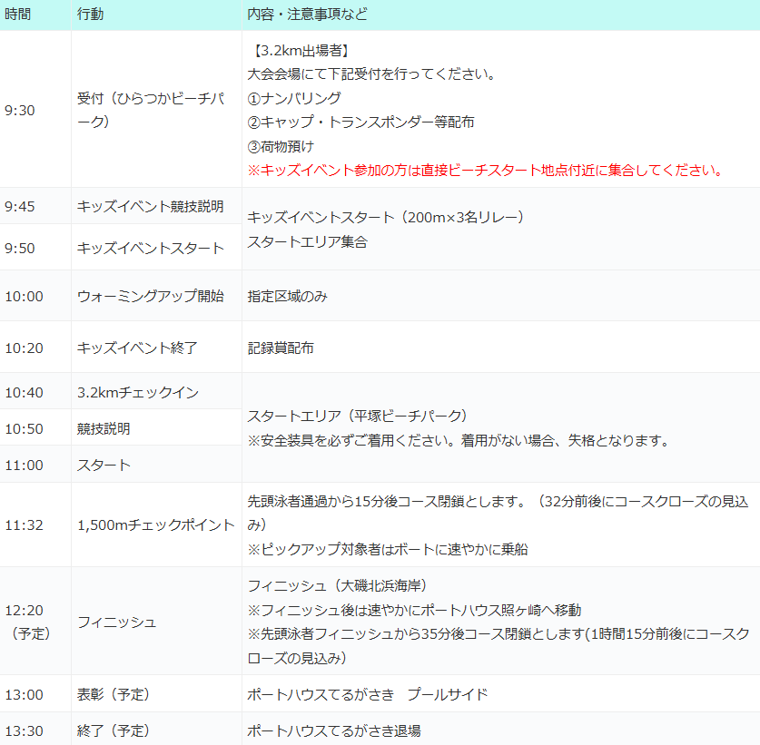
Task: Click the 11:00 time cell
Action: [x=24, y=465]
